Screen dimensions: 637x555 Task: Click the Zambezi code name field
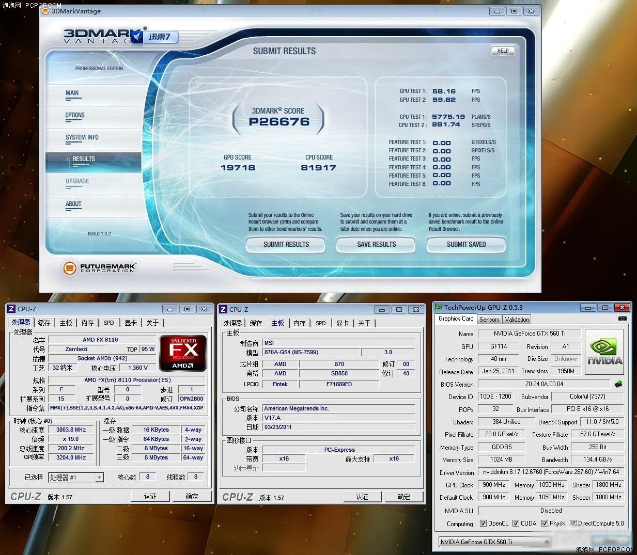pyautogui.click(x=76, y=349)
